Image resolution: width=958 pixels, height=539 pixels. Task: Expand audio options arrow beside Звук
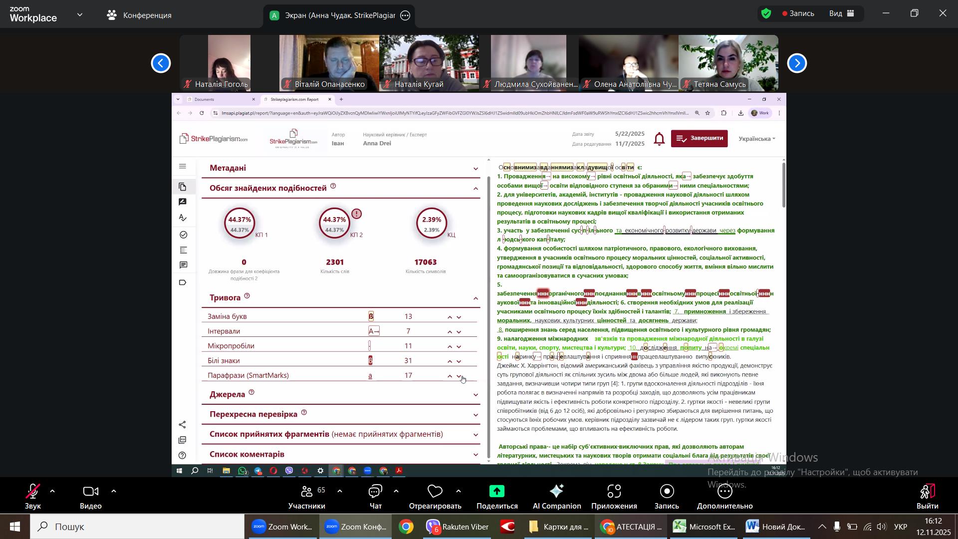52,492
